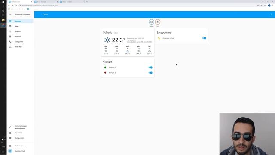The width and height of the screenshot is (275, 155).
Task: Click the Notificaciones bell icon
Action: [x=10, y=146]
